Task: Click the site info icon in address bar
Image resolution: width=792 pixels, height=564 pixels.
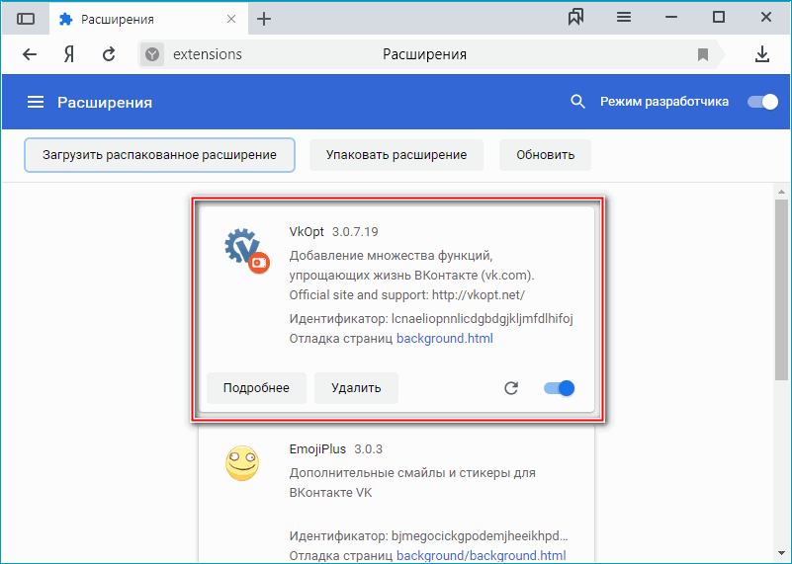Action: pos(152,54)
